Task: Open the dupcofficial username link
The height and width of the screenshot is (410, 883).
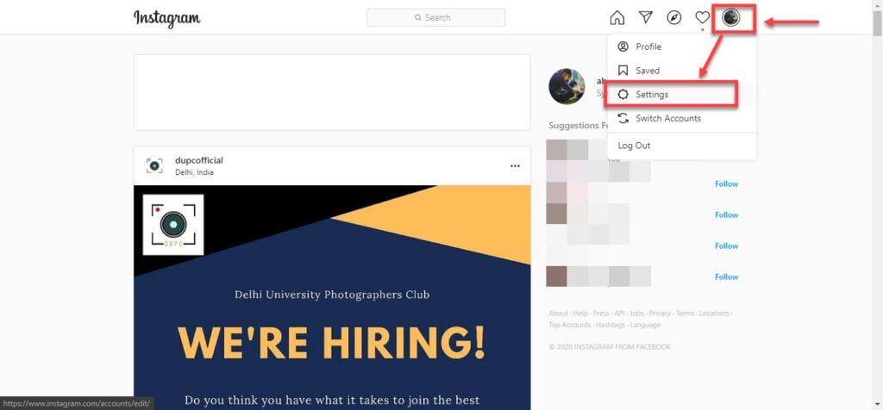Action: tap(199, 160)
